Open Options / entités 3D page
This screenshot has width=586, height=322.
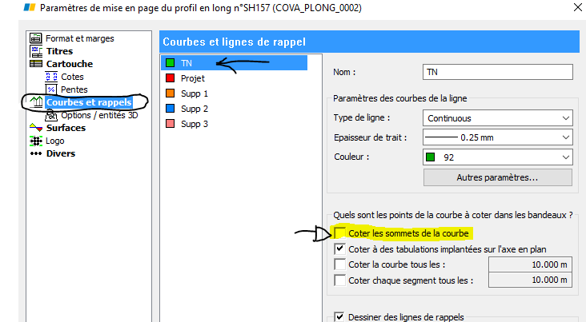click(x=99, y=115)
